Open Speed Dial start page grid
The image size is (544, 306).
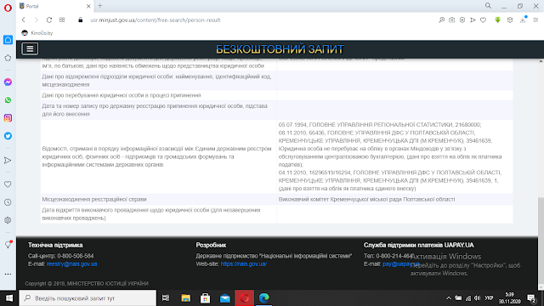pos(62,20)
